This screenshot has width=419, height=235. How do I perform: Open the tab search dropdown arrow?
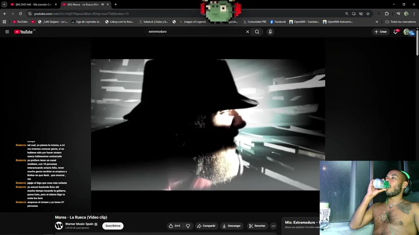click(4, 5)
